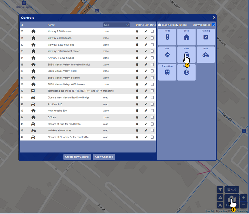Uncheck the Show Disabled checkbox
Screen dimensions: 249x214
pos(214,25)
